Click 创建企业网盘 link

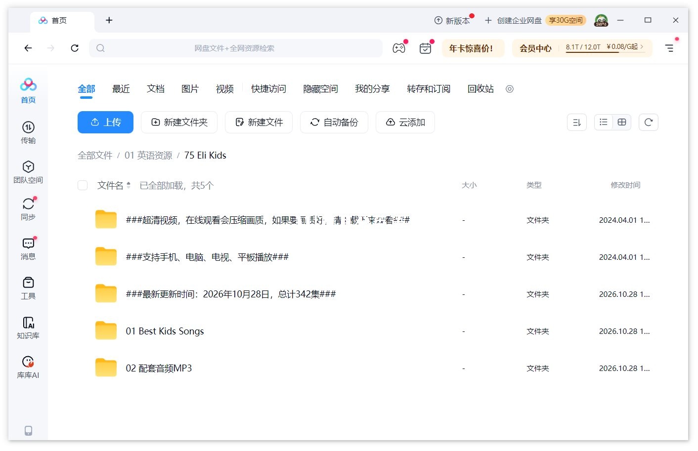click(x=513, y=21)
